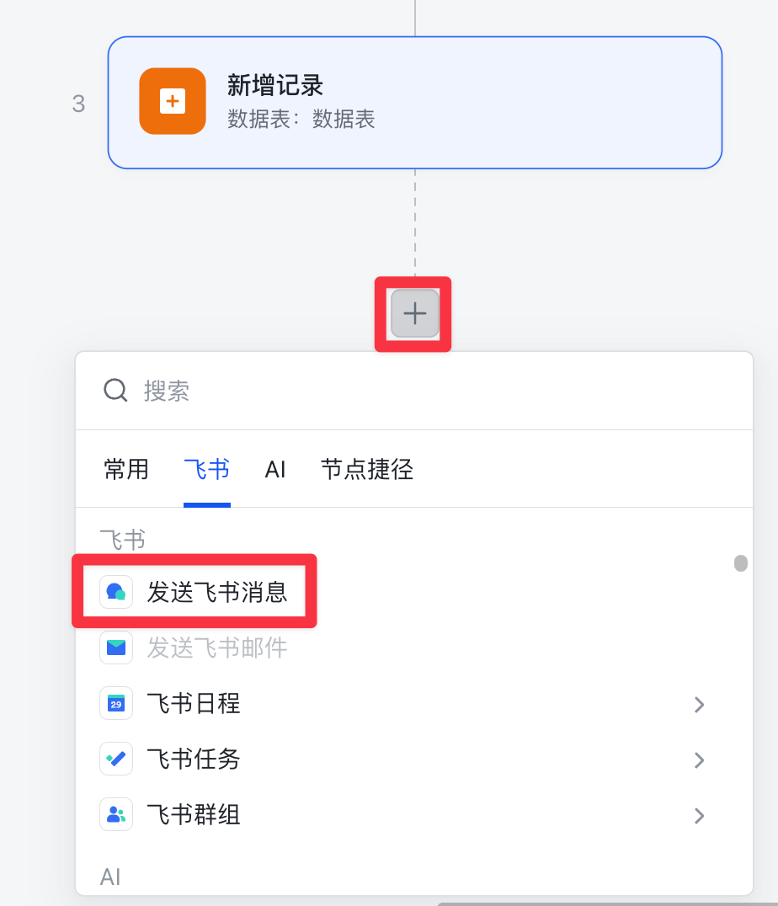Click the orange 新增记录 node icon
This screenshot has height=906, width=778.
[173, 101]
